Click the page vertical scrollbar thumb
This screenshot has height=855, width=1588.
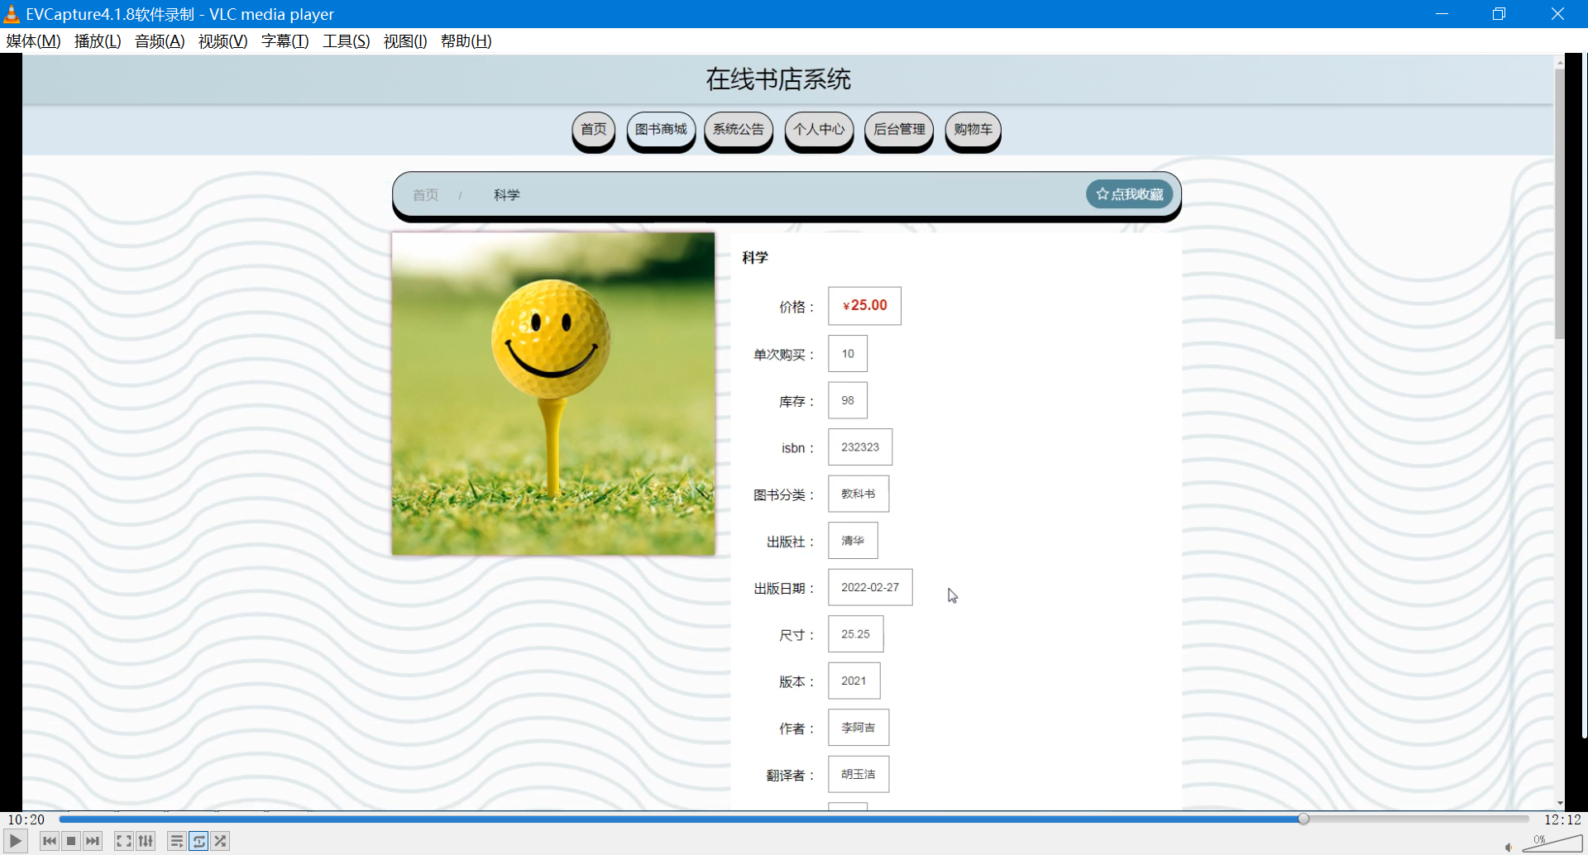tap(1559, 203)
